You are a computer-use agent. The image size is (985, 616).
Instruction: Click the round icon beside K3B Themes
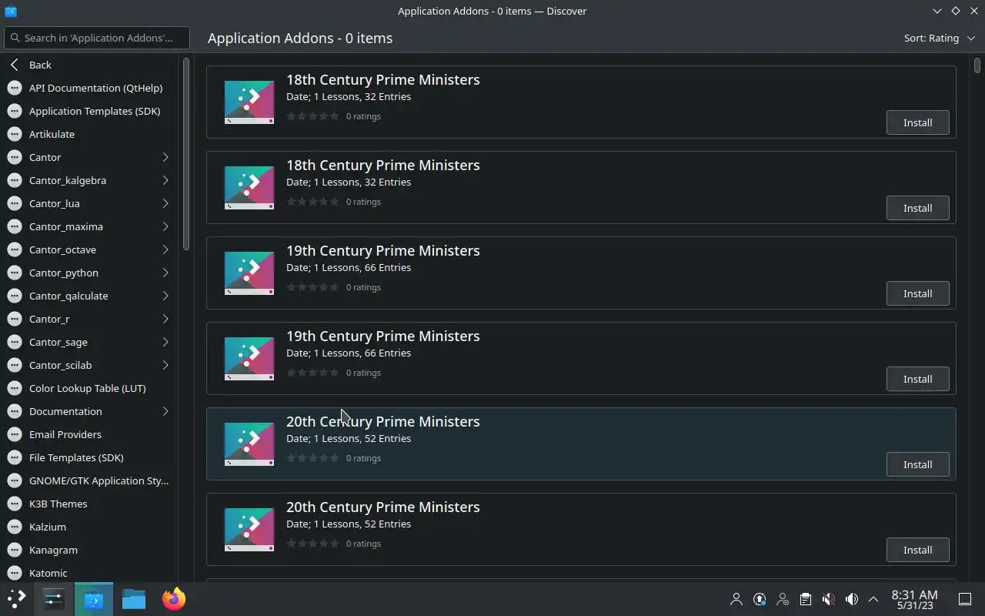15,504
